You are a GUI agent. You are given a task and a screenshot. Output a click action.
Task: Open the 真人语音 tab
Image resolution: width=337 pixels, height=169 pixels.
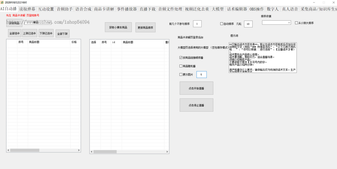click(x=290, y=9)
